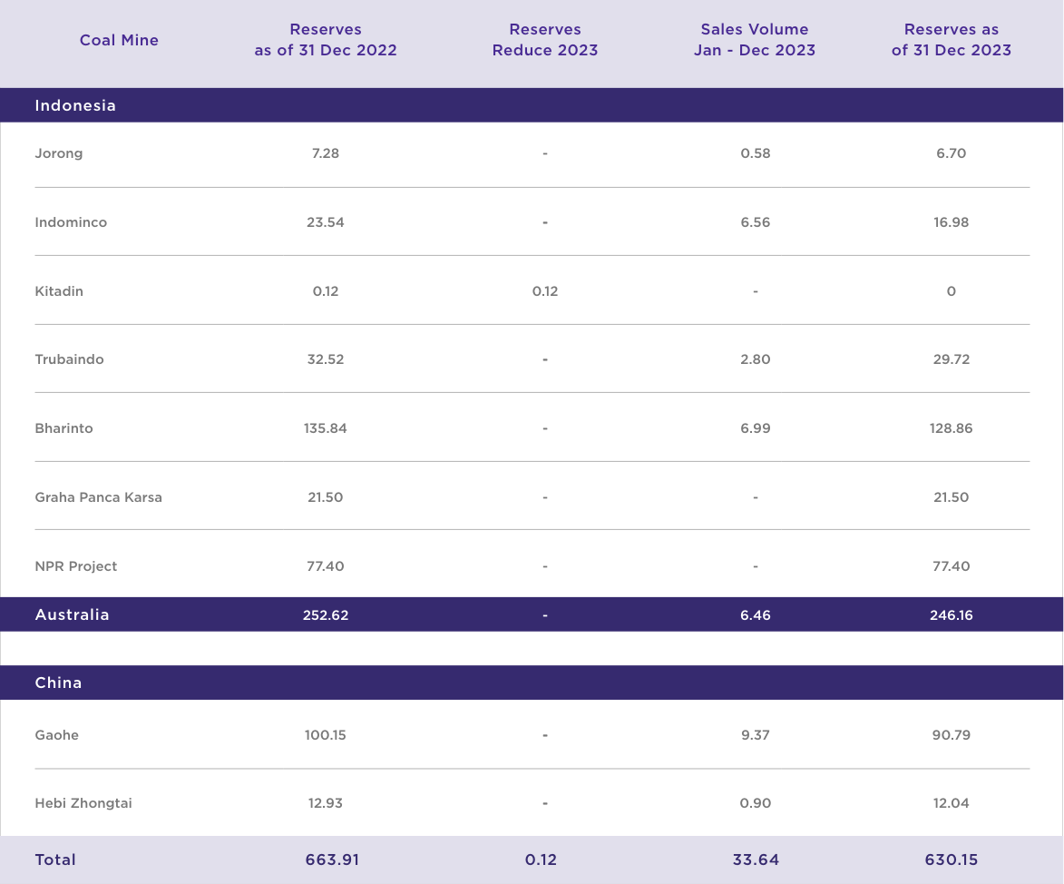Select the Hebi Zhongtai row label
This screenshot has width=1064, height=884.
(83, 803)
